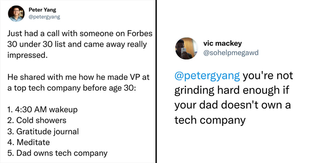Click list item '1. 4:30 AM wakeup'
This screenshot has width=312, height=163.
point(42,109)
